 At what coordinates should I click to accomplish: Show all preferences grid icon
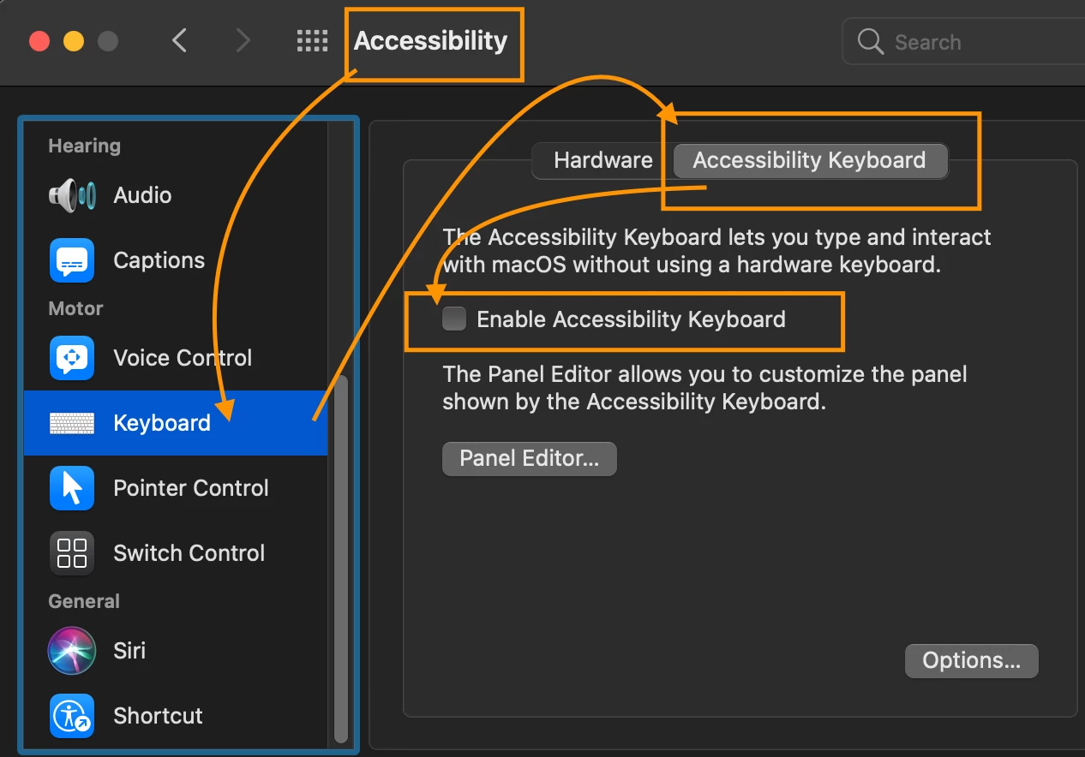(312, 40)
